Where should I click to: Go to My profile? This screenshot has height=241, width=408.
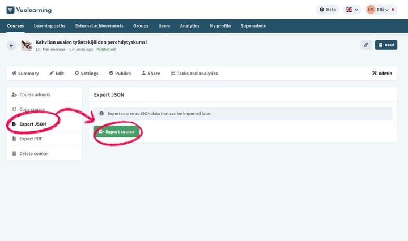click(x=220, y=25)
